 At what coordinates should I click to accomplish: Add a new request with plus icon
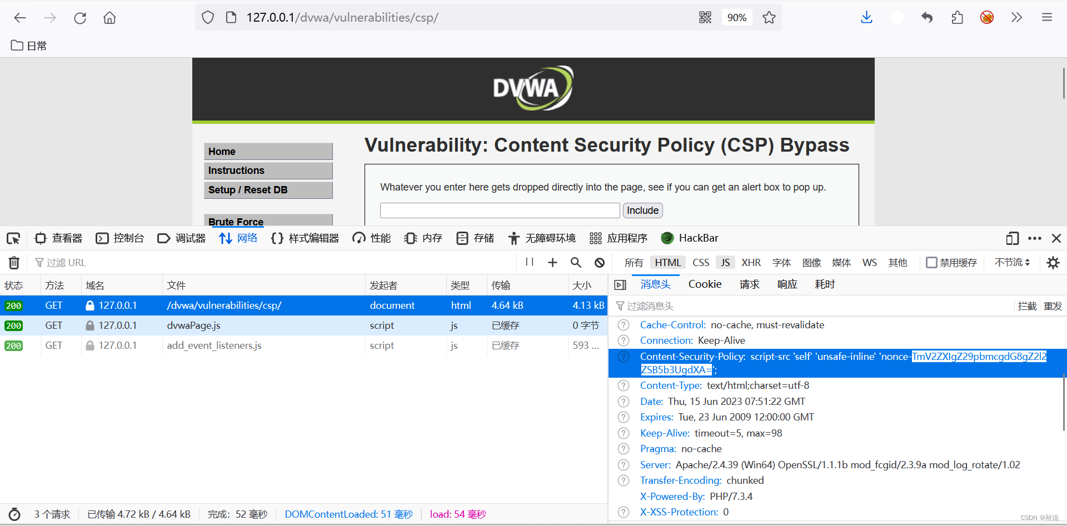(552, 263)
